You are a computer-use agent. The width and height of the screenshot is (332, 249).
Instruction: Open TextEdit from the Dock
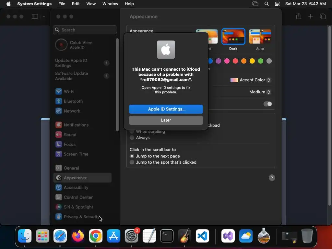click(149, 236)
